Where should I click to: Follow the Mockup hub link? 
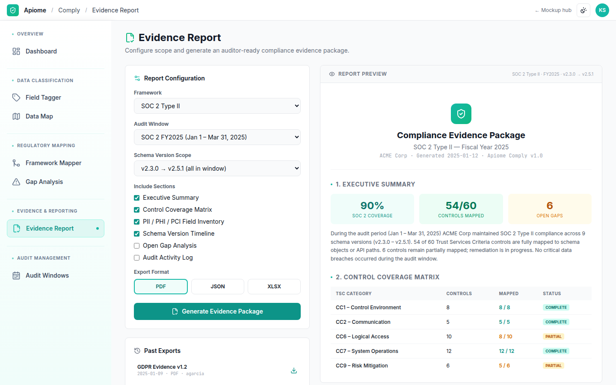[553, 10]
